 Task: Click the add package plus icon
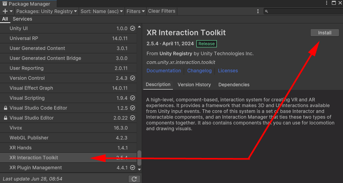coord(5,12)
